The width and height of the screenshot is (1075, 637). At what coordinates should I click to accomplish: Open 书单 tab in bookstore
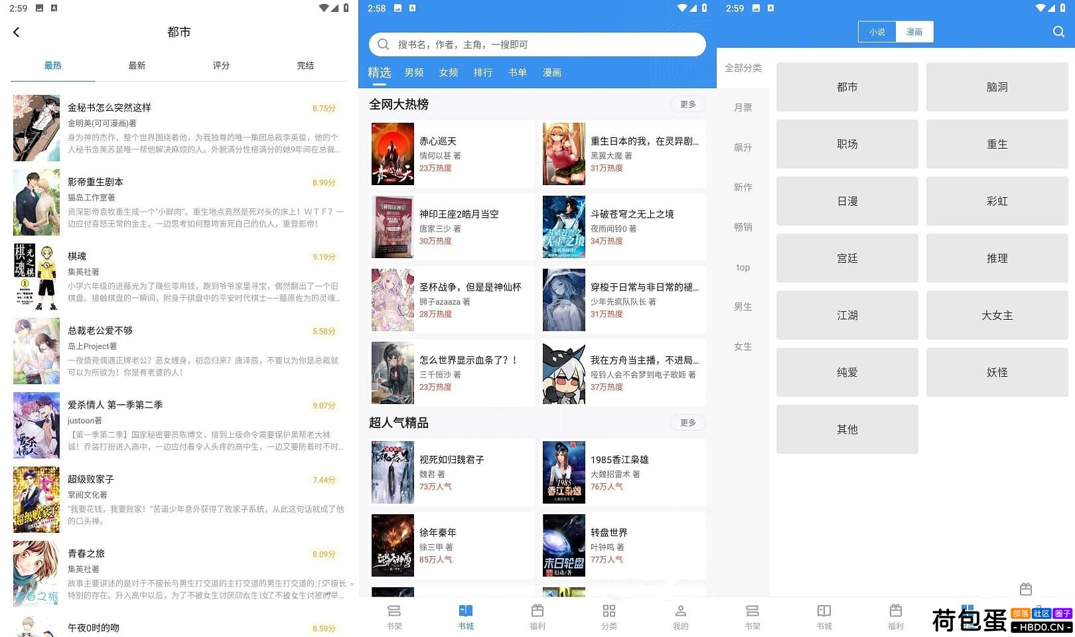[518, 72]
